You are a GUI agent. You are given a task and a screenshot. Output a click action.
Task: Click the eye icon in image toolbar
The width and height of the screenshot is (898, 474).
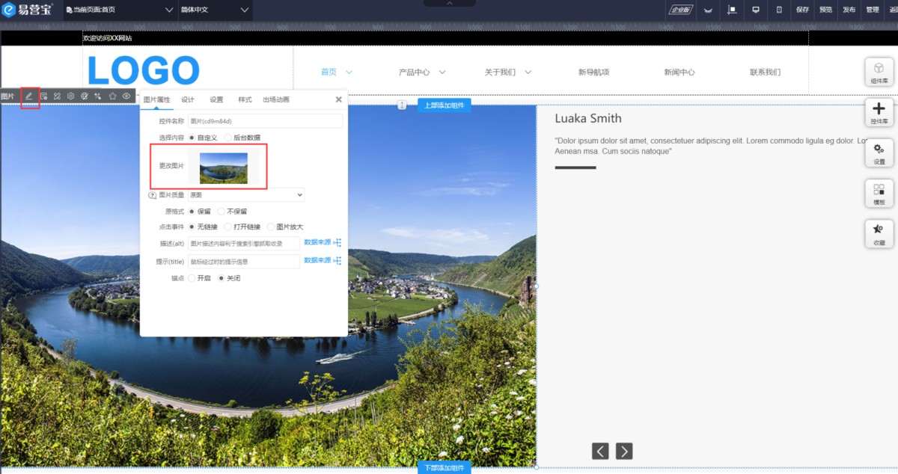point(126,96)
